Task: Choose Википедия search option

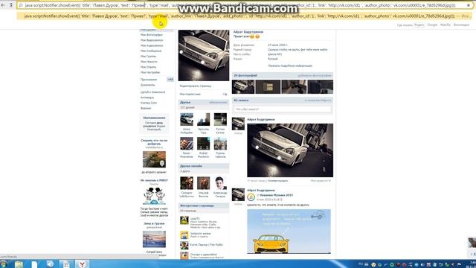Action: [461, 25]
